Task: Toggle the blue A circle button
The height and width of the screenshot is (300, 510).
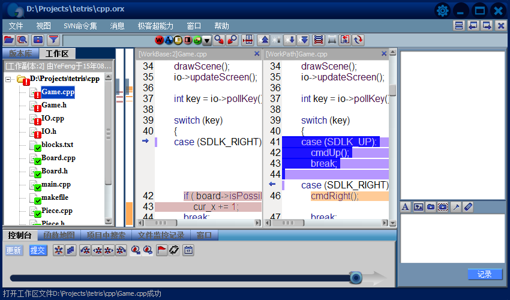Action: tap(169, 40)
